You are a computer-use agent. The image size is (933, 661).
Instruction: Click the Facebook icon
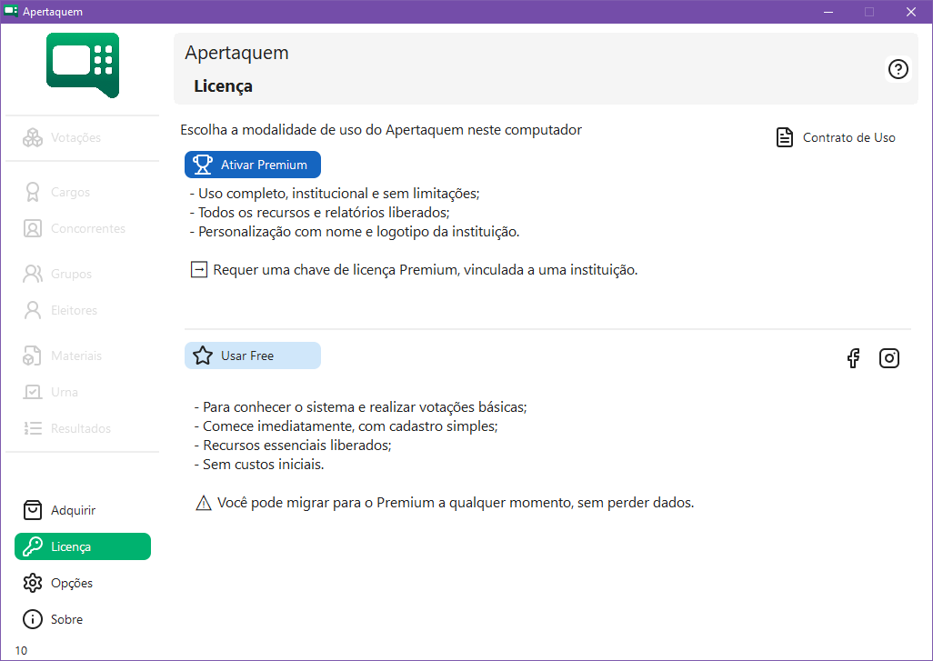(x=853, y=358)
